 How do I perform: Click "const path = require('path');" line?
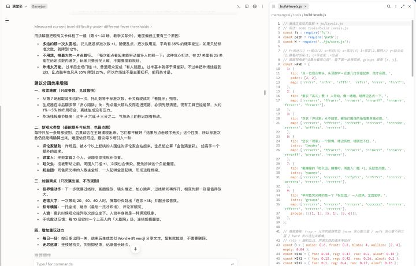(310, 37)
